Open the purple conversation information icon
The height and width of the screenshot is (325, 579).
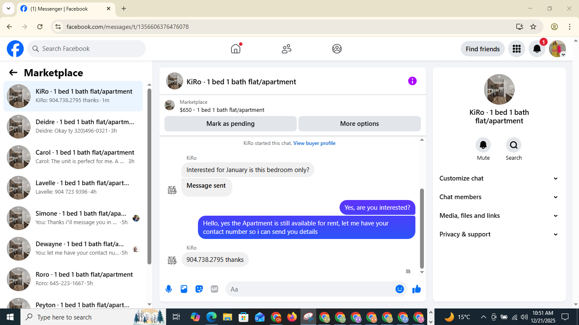coord(412,81)
